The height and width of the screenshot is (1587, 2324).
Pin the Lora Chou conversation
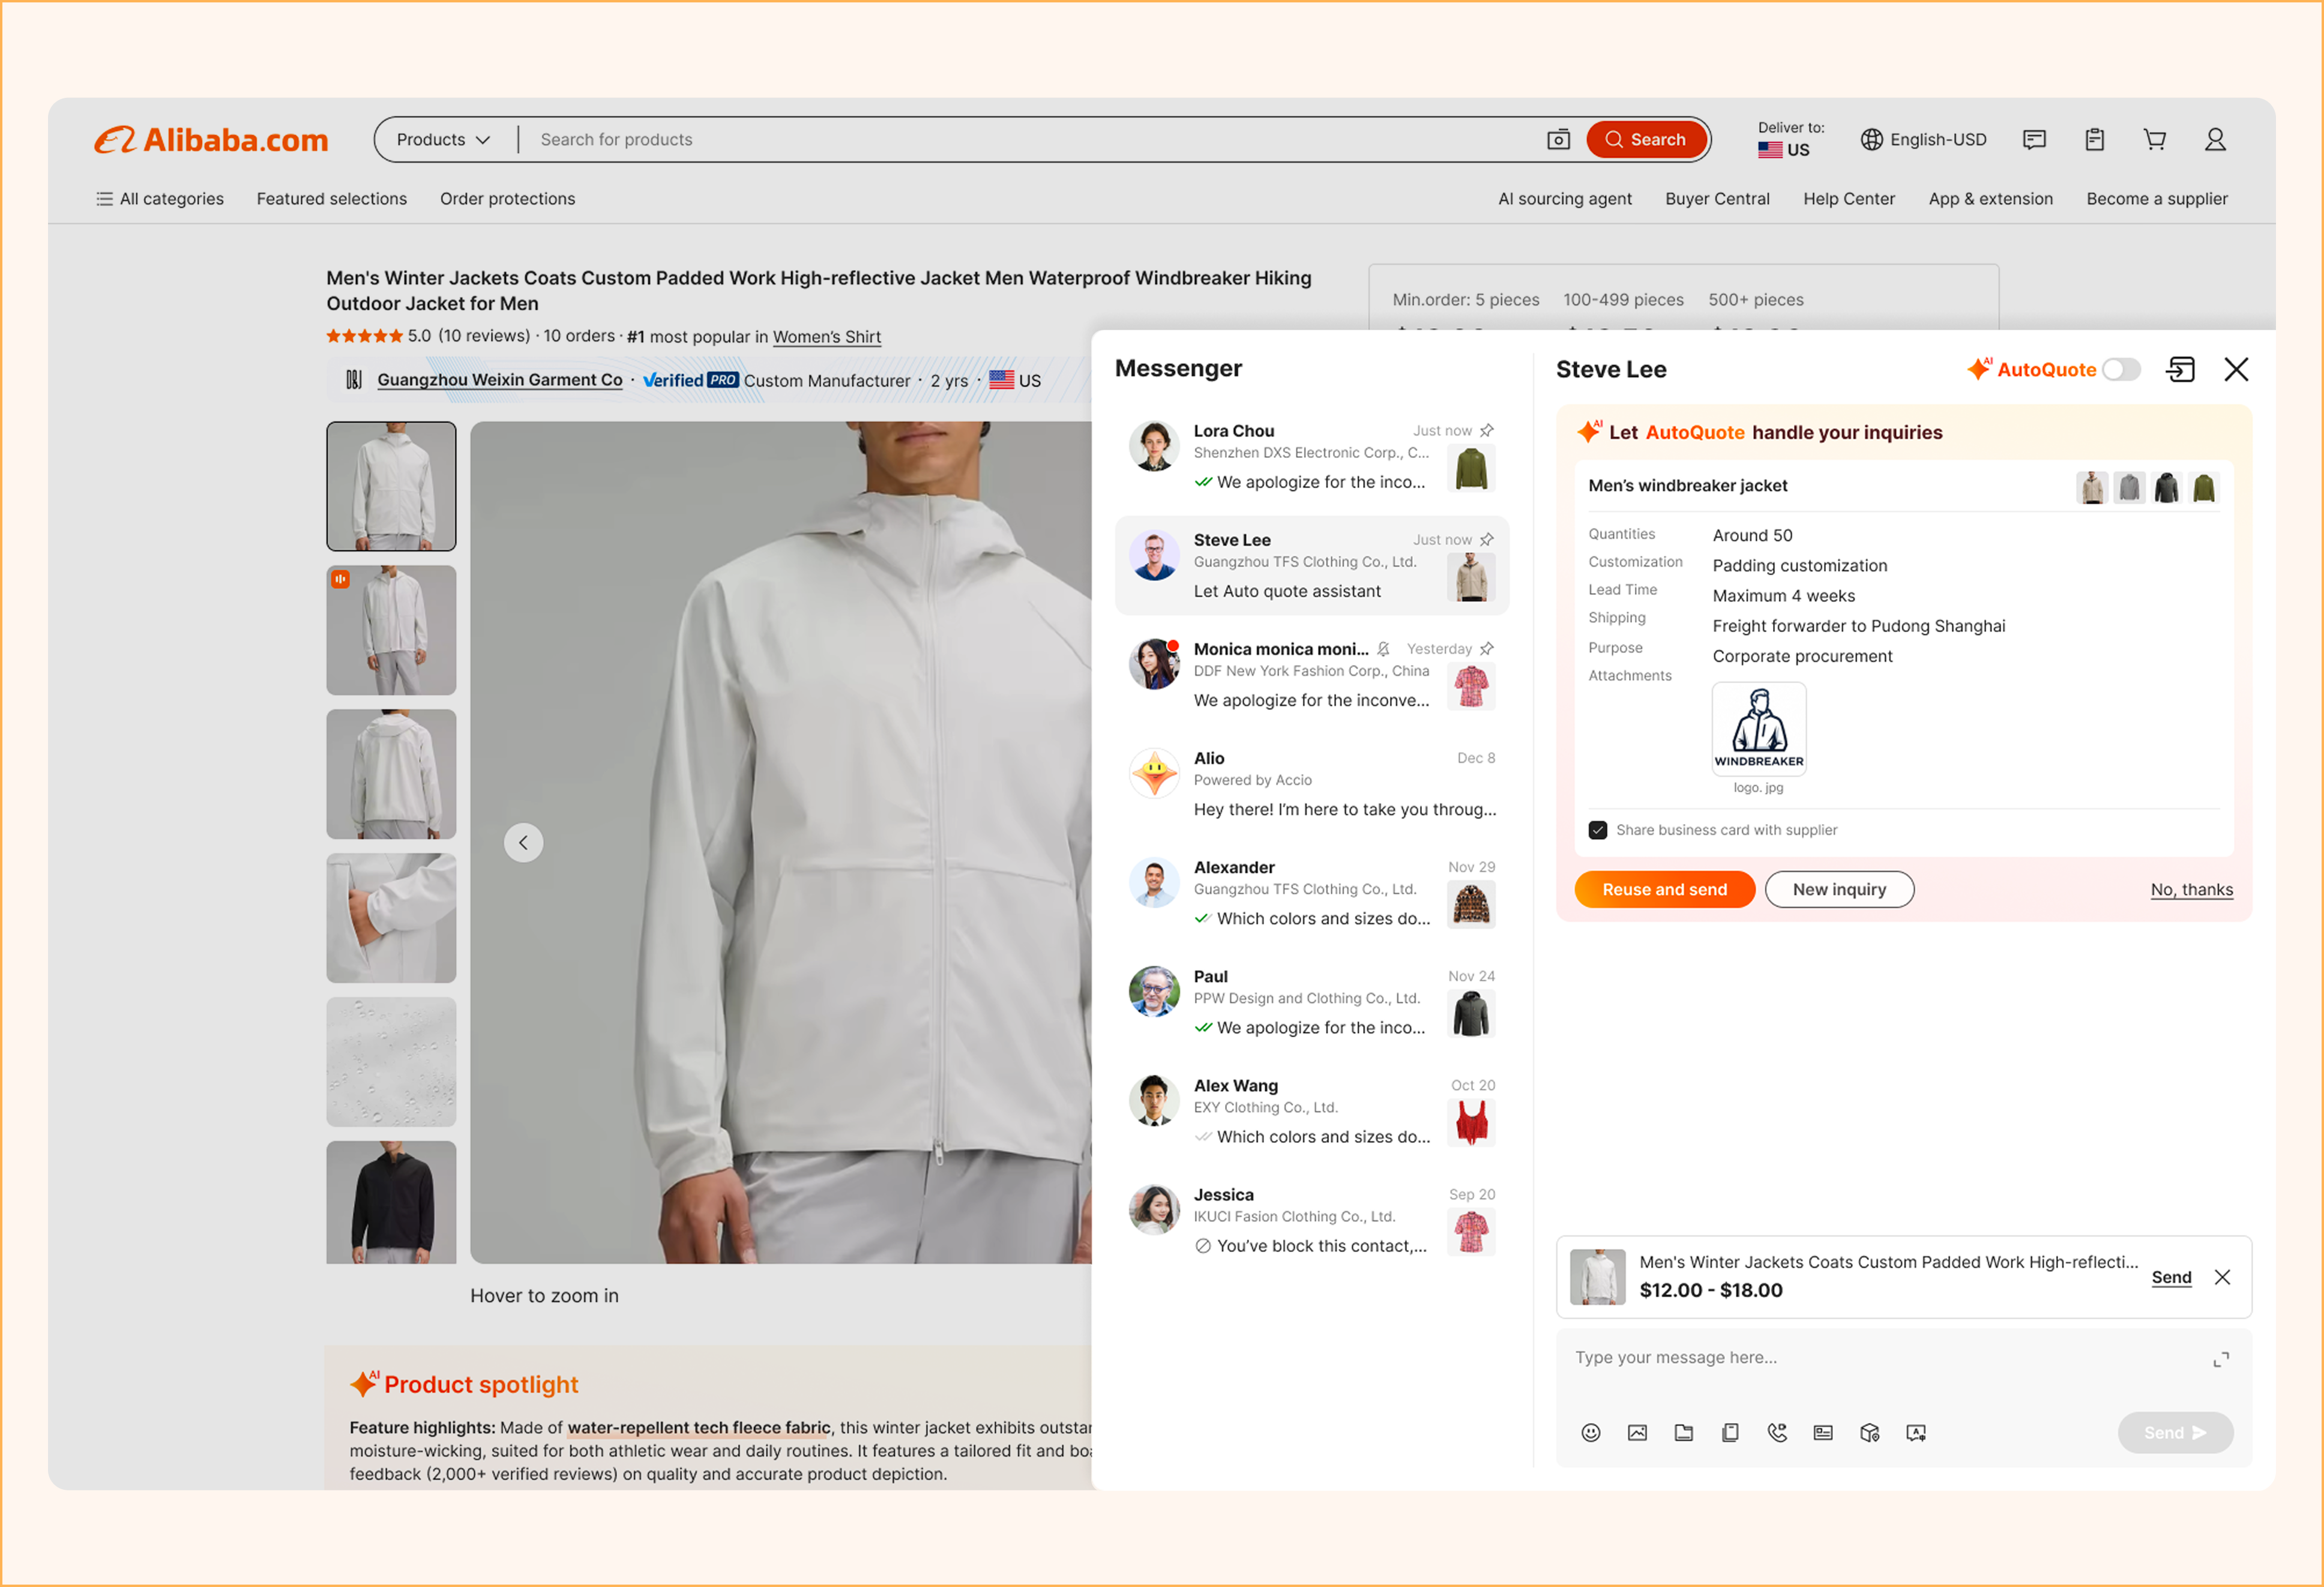(x=1487, y=430)
